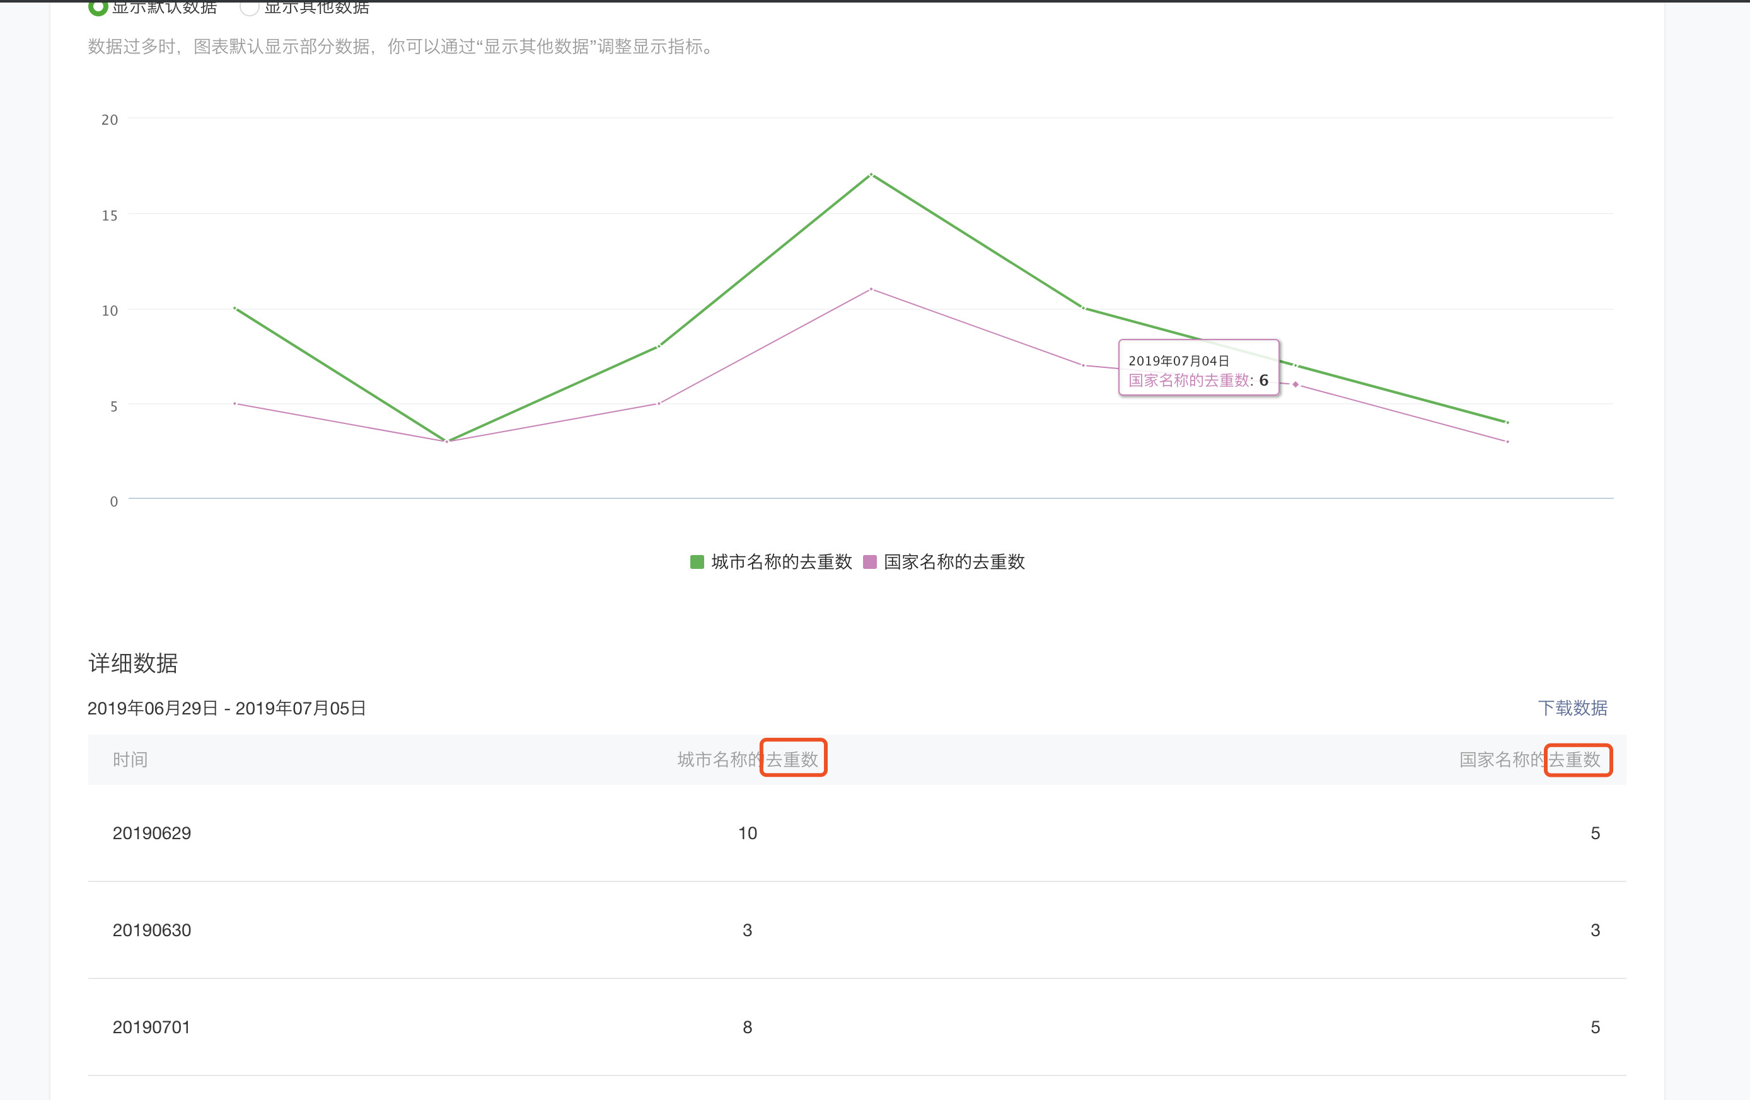Click the green 城市名称的去重数 legend swatch
Image resolution: width=1750 pixels, height=1100 pixels.
(697, 562)
